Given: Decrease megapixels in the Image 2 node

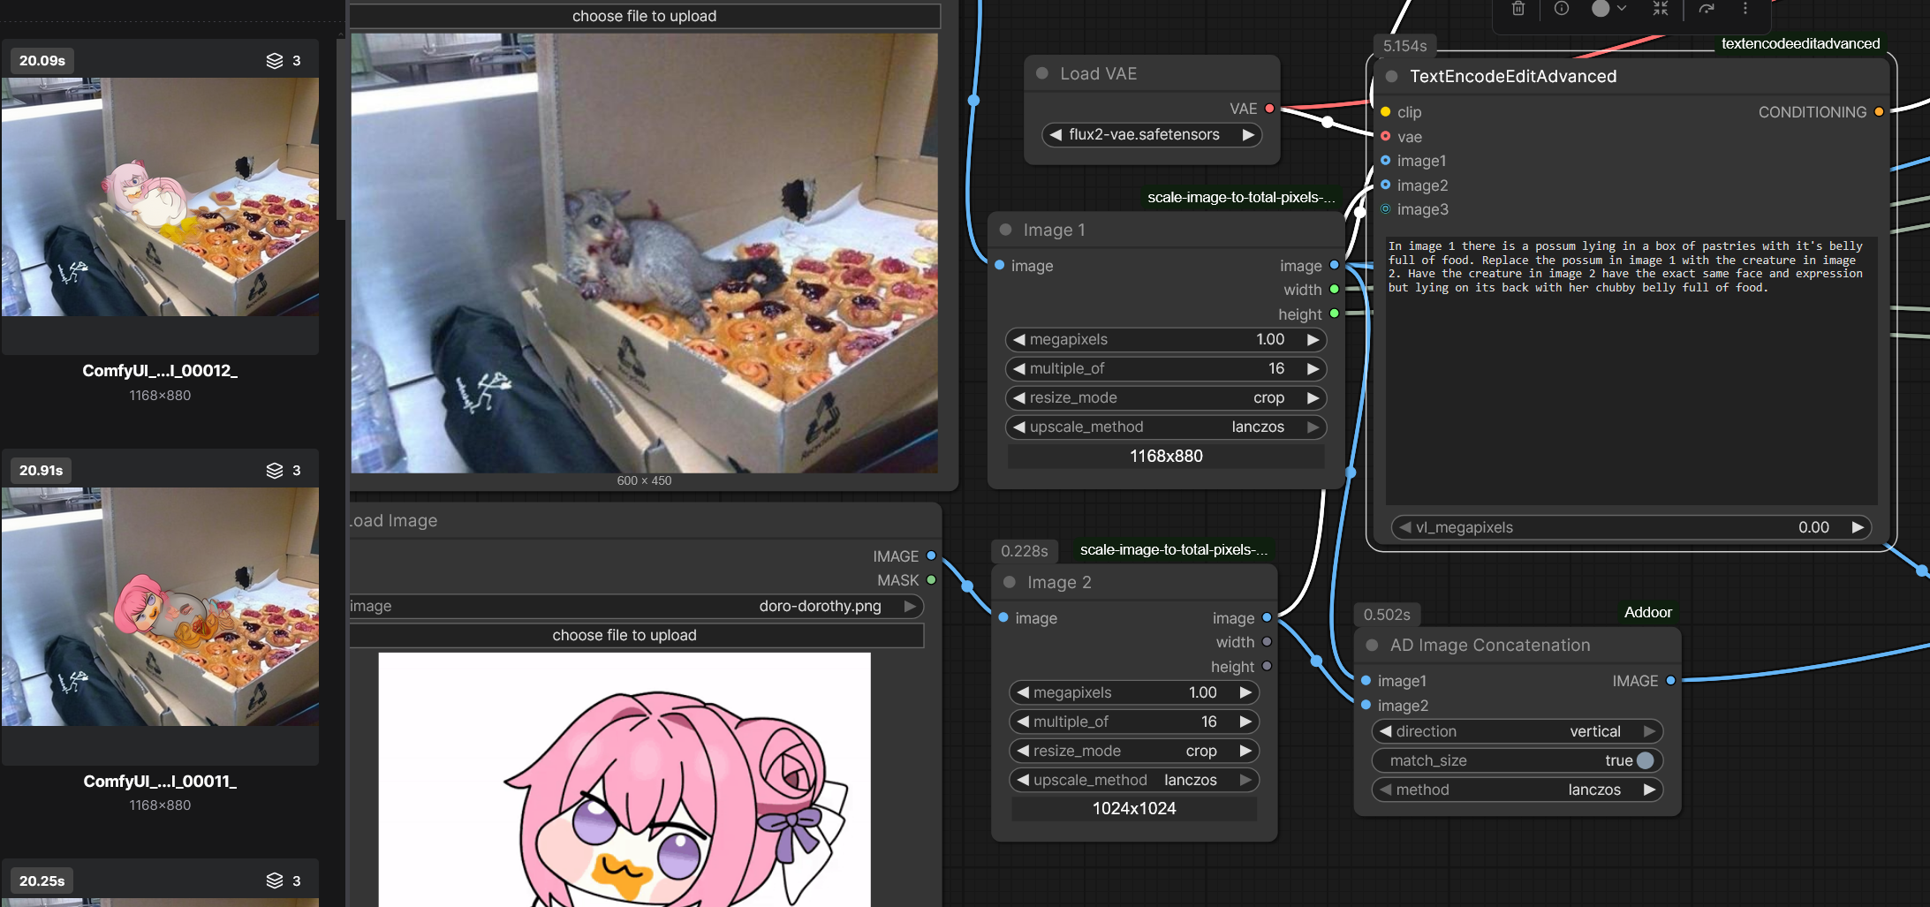Looking at the screenshot, I should click(x=1023, y=692).
